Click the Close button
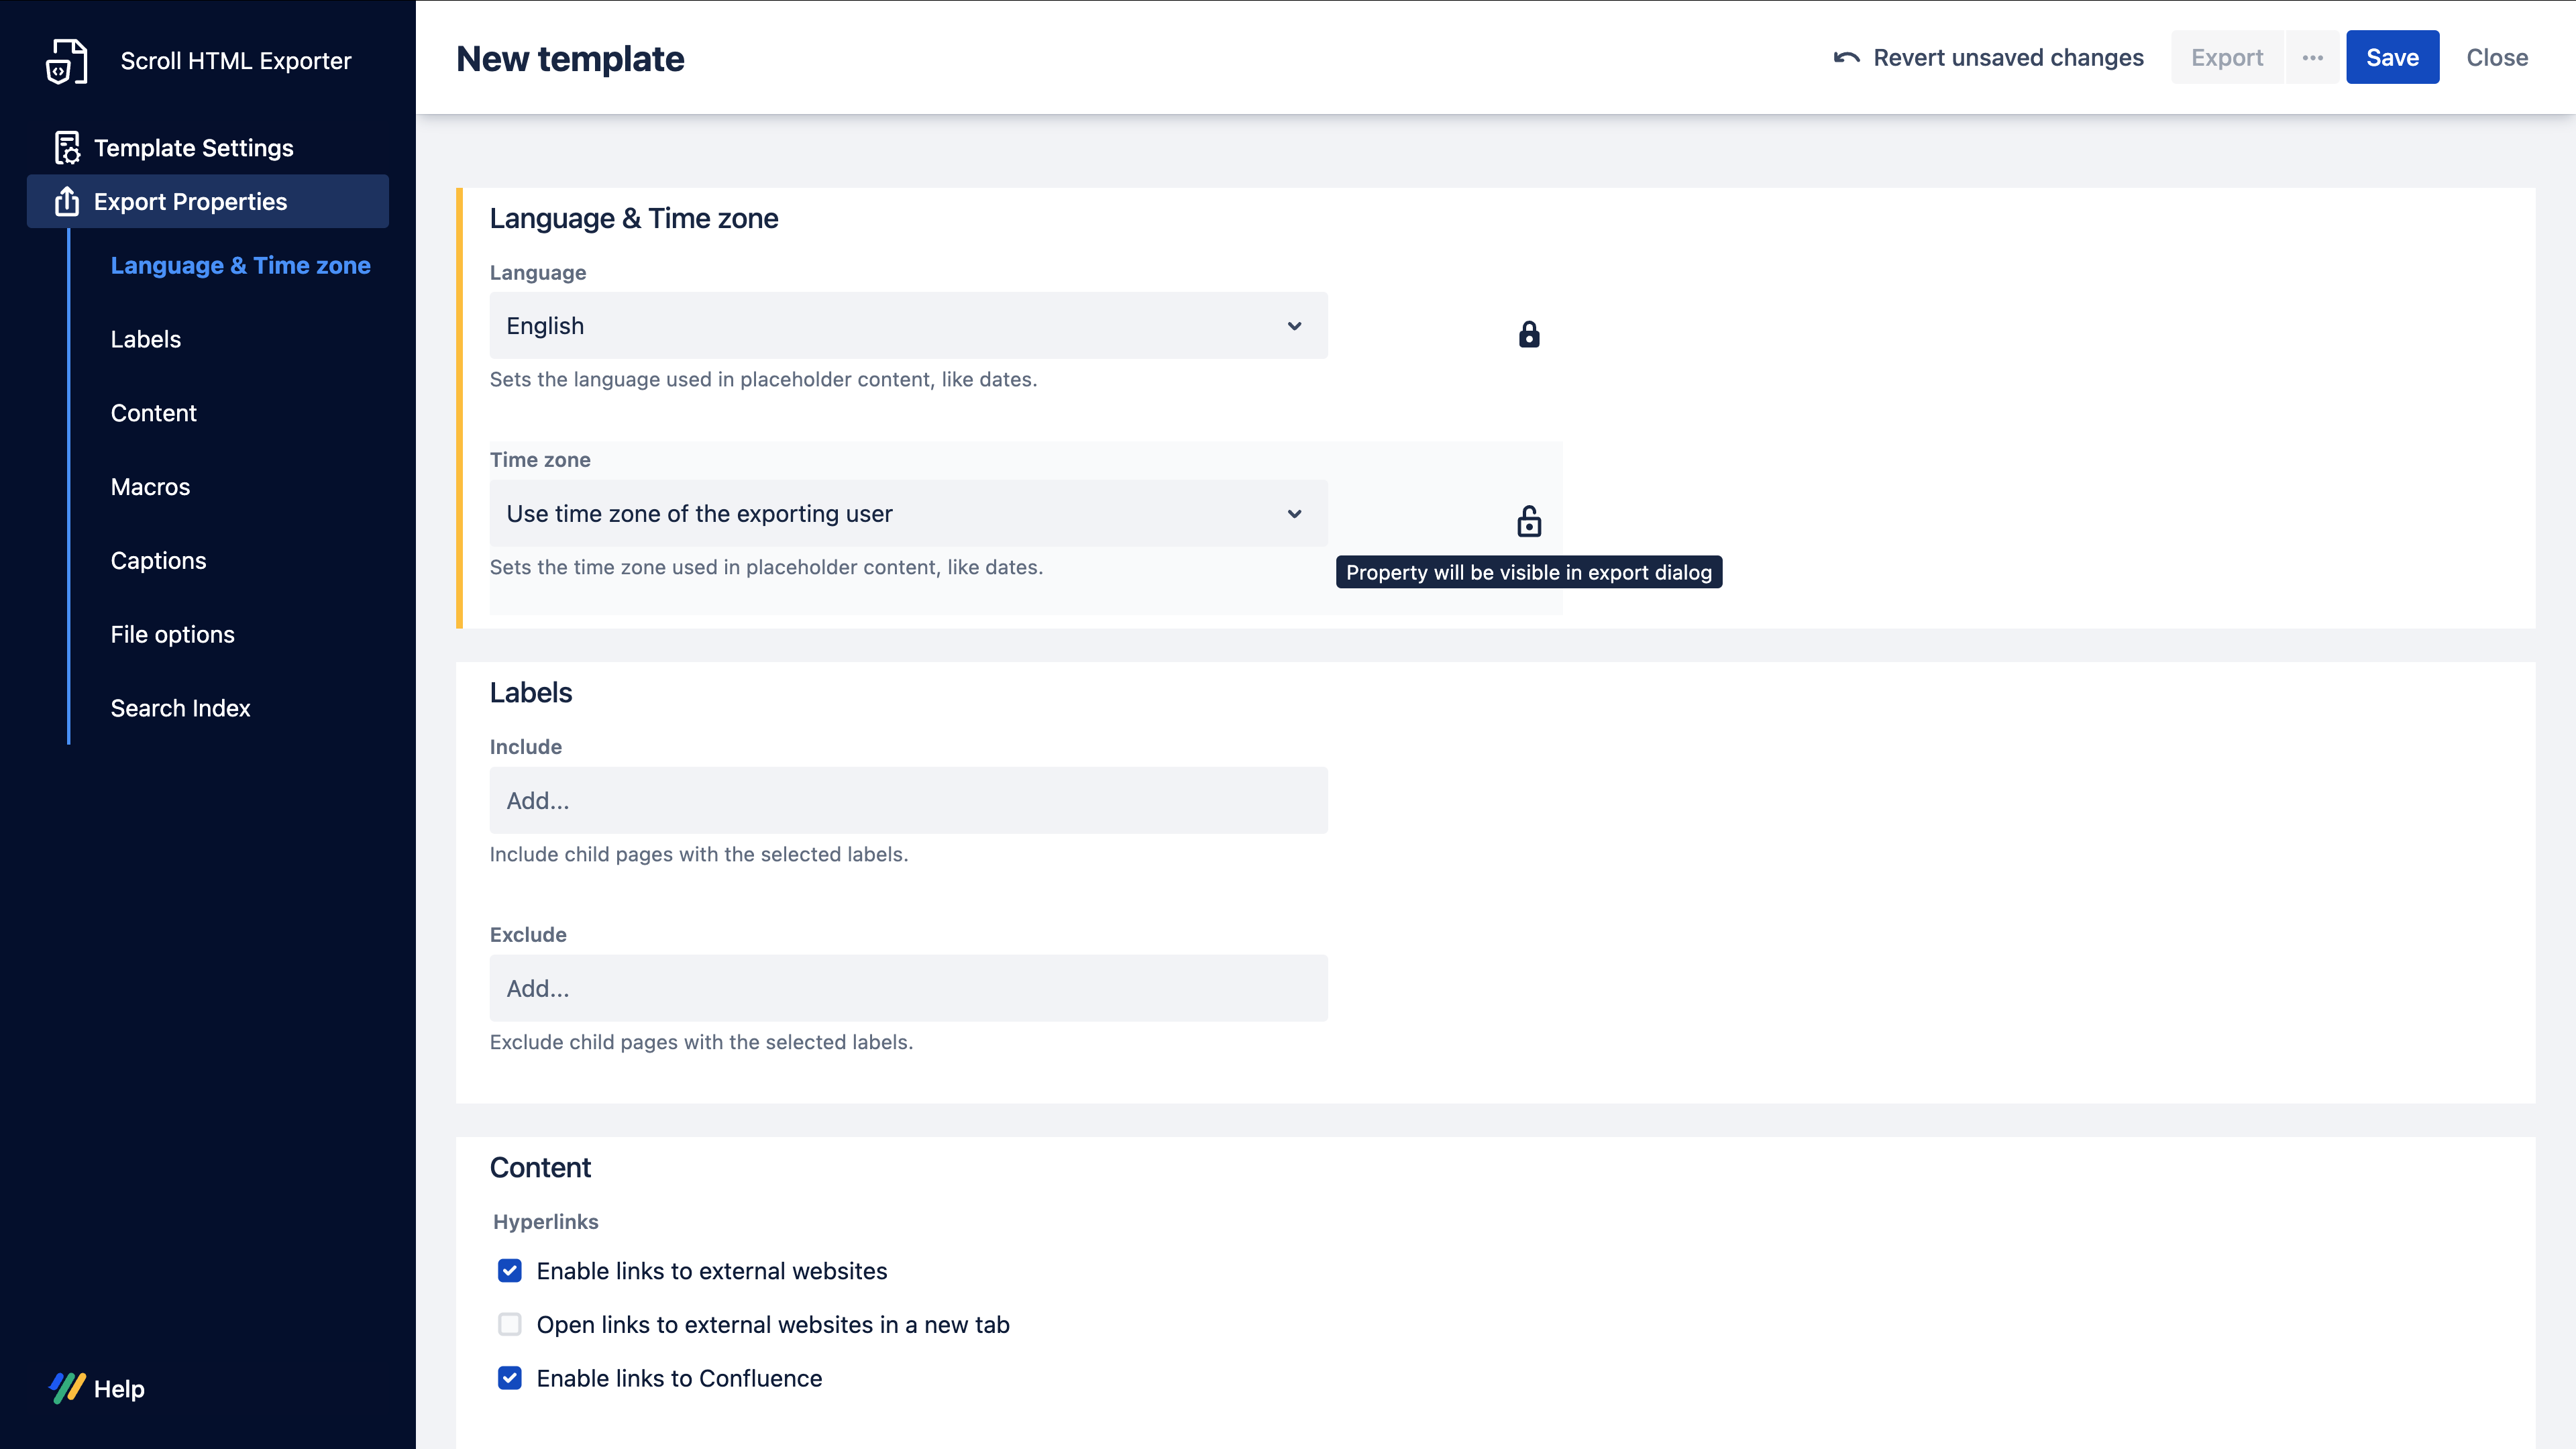This screenshot has width=2576, height=1449. [2496, 58]
